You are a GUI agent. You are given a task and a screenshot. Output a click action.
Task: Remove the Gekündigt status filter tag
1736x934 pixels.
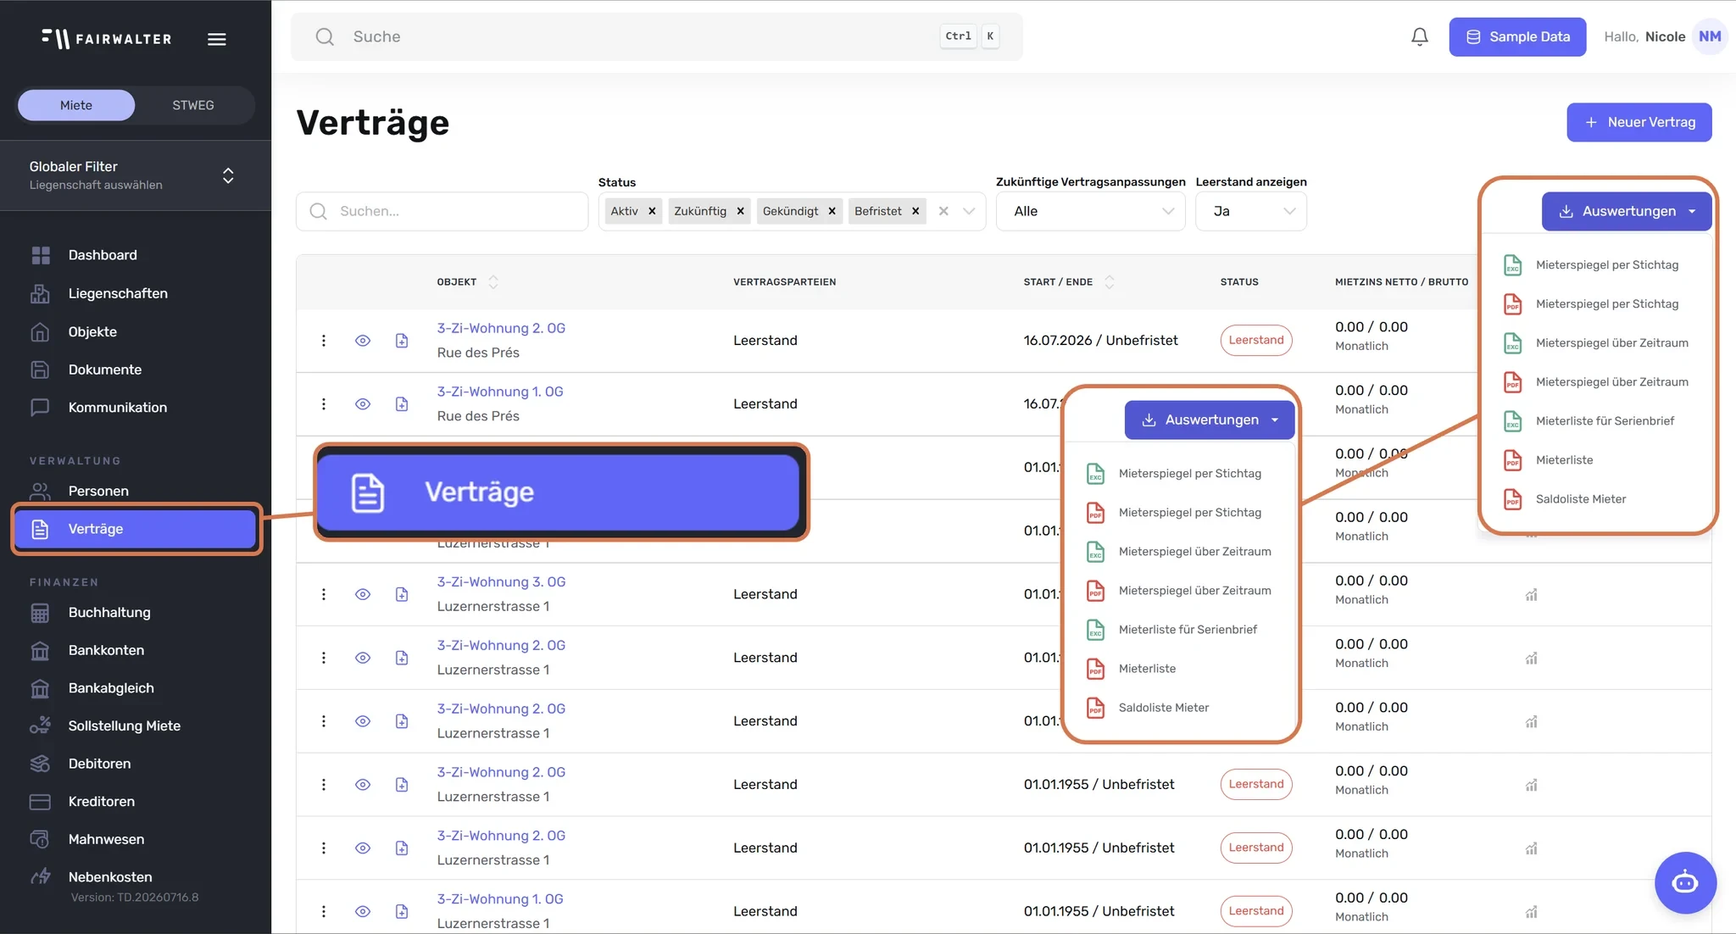pos(832,211)
